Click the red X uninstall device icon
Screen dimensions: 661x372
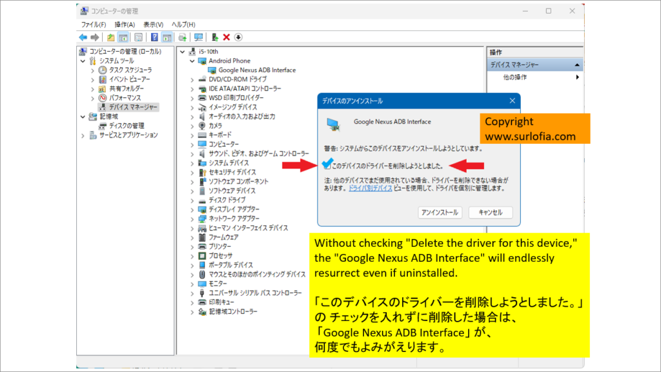pyautogui.click(x=226, y=37)
